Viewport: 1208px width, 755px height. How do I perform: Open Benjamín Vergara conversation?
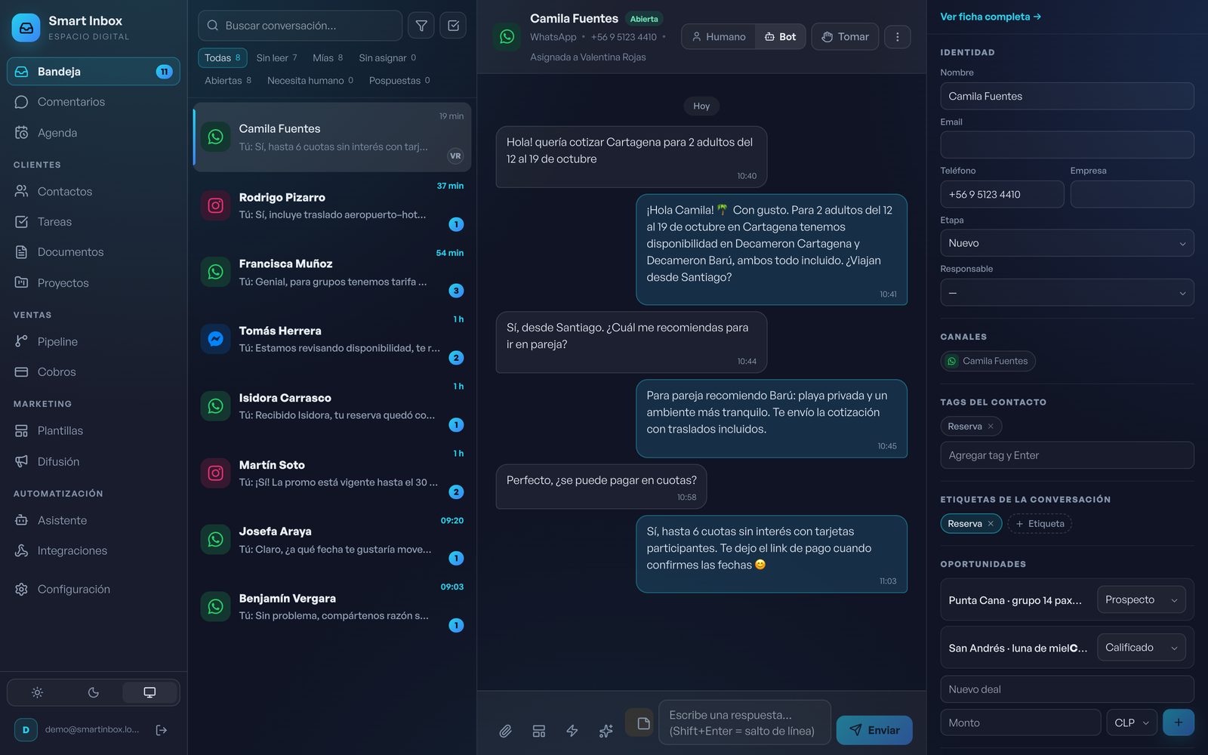332,607
